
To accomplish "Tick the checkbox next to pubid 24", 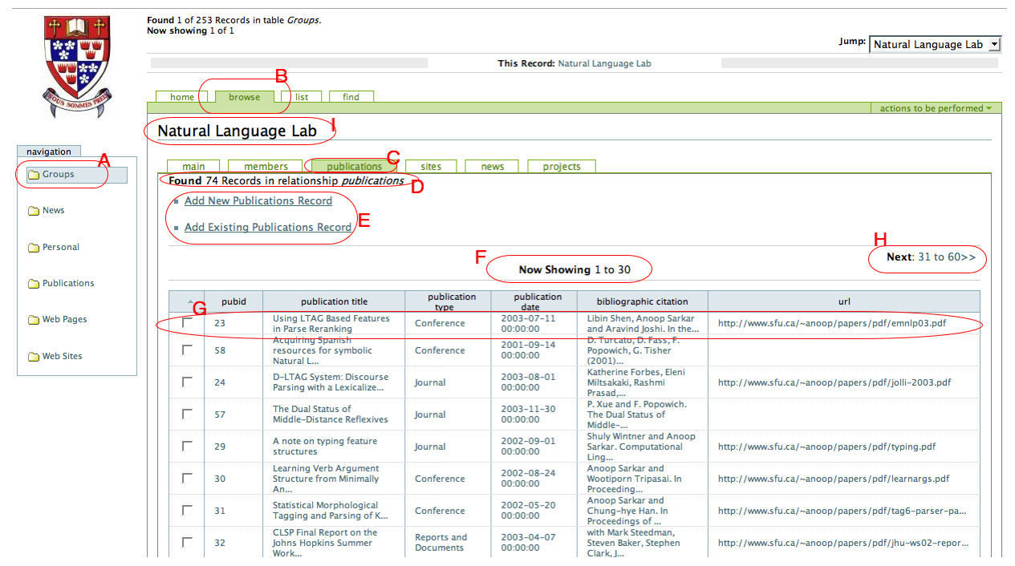I will (x=187, y=382).
